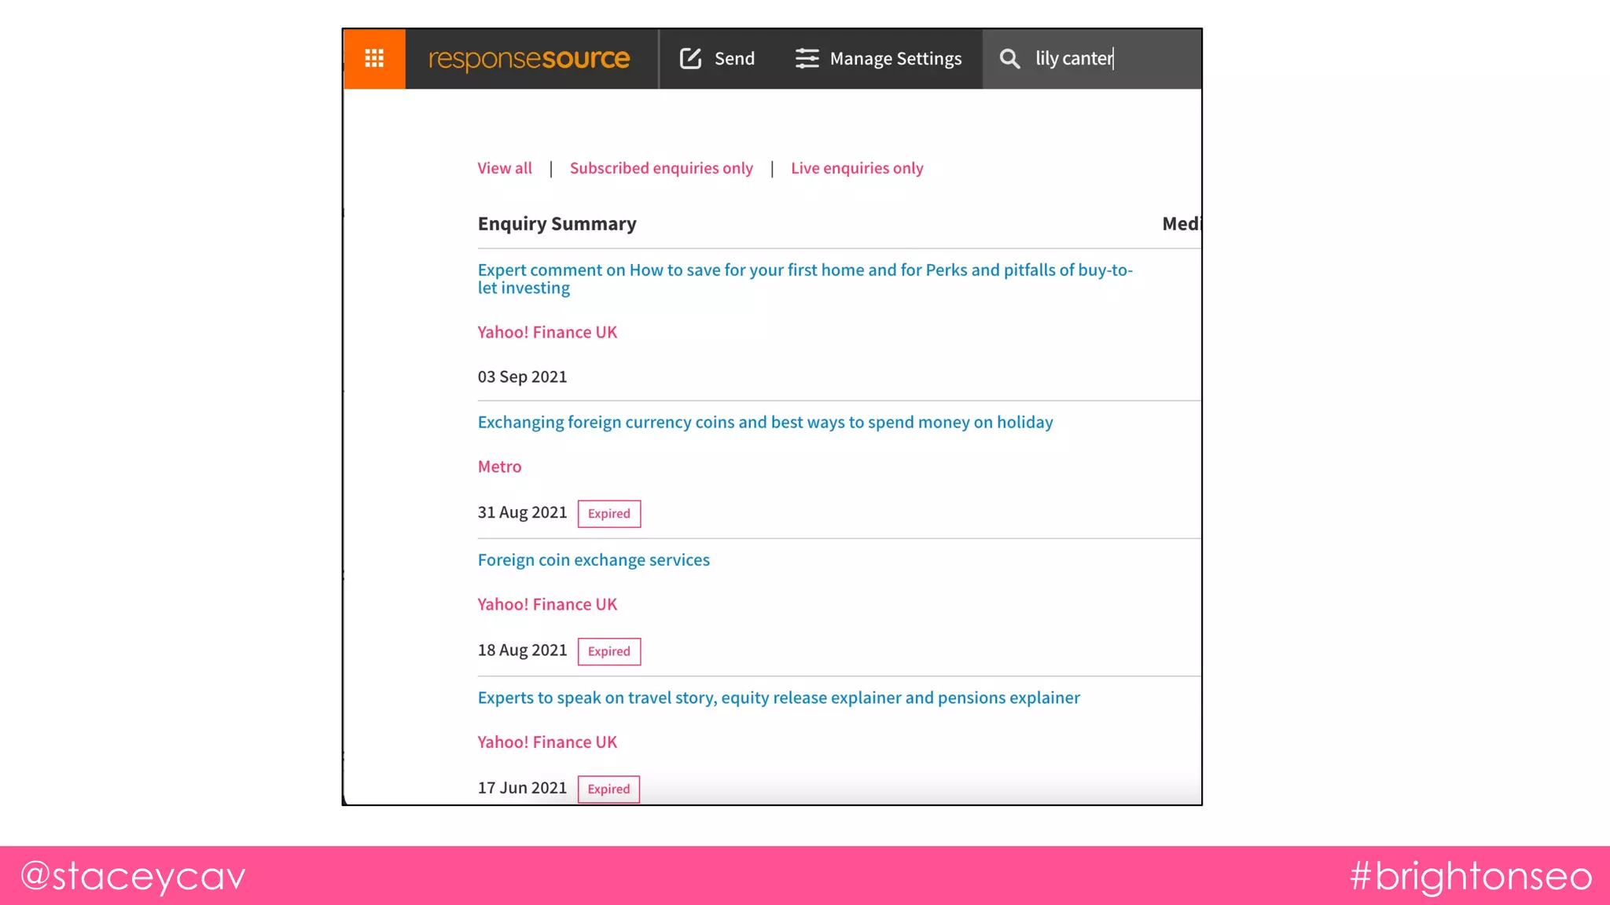The width and height of the screenshot is (1610, 905).
Task: Open the orange apps grid menu
Action: click(x=374, y=59)
